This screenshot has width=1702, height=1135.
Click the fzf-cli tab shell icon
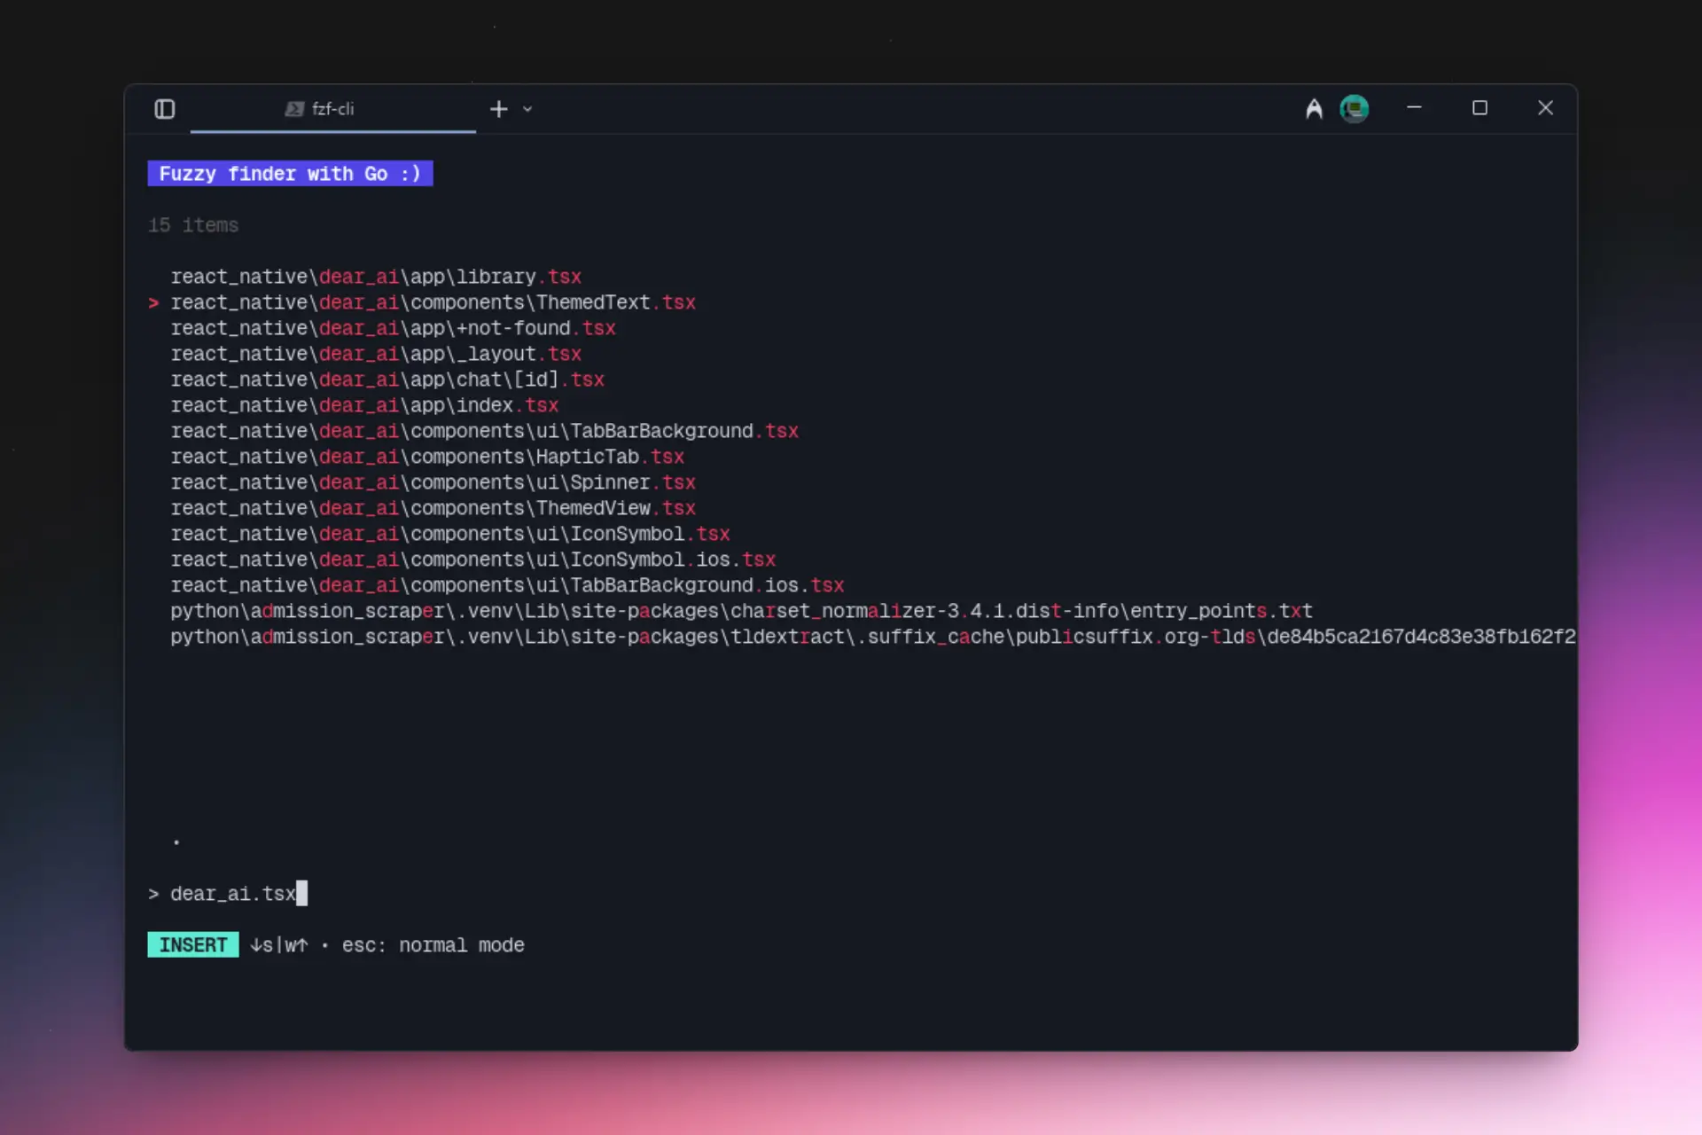(x=294, y=109)
